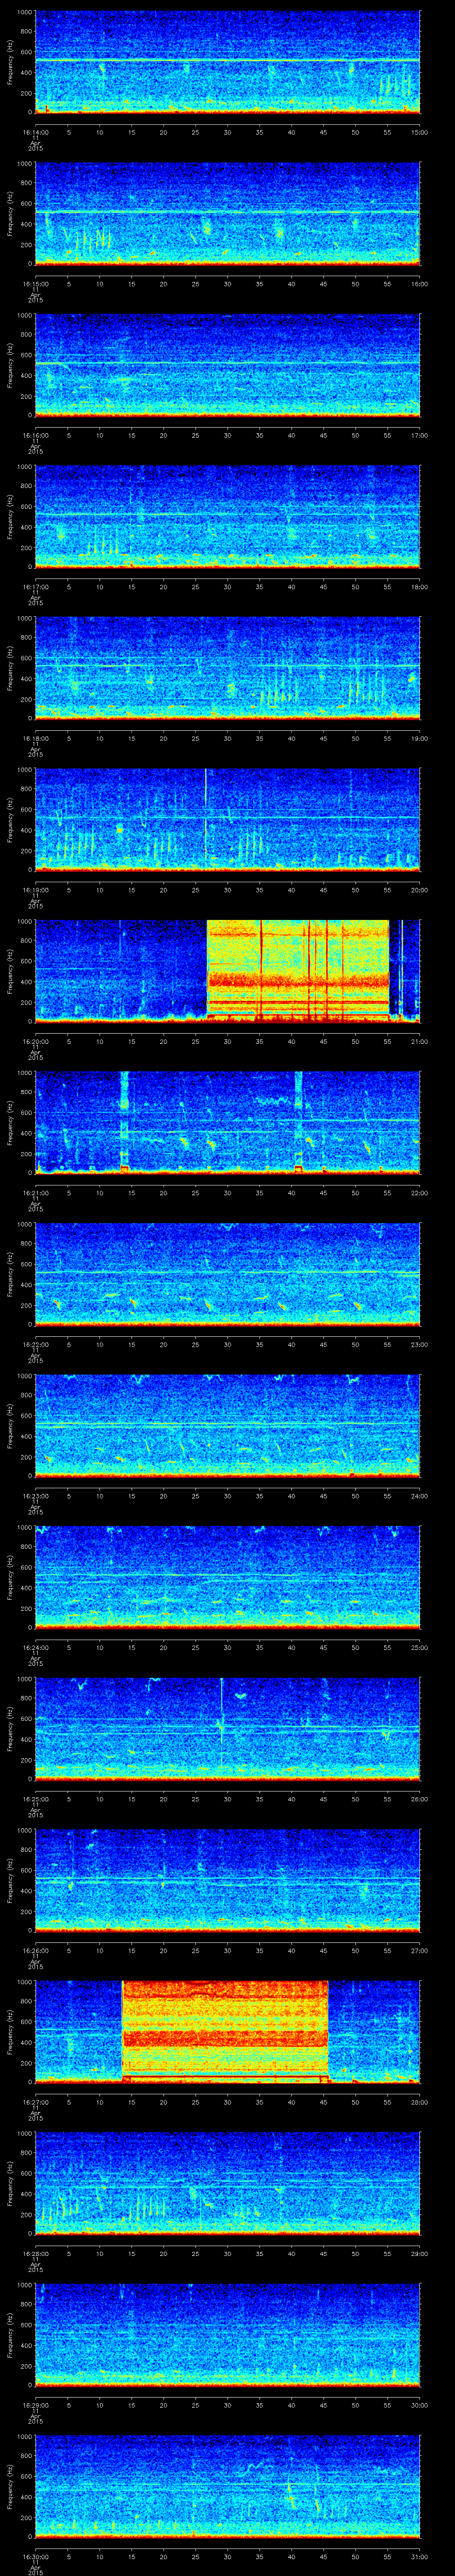Click the 18:00 end time label

[x=419, y=585]
